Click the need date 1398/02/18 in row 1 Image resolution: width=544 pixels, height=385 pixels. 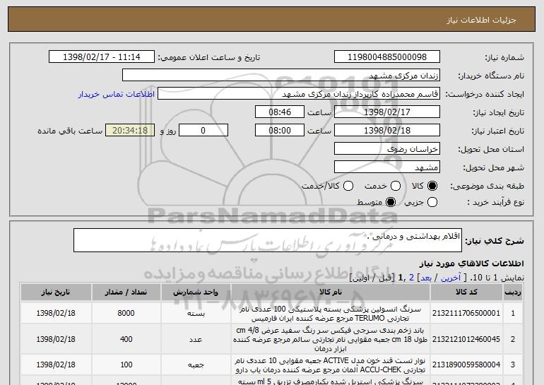[x=56, y=313]
